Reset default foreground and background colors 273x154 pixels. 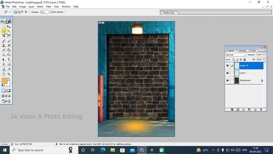[x=3, y=85]
